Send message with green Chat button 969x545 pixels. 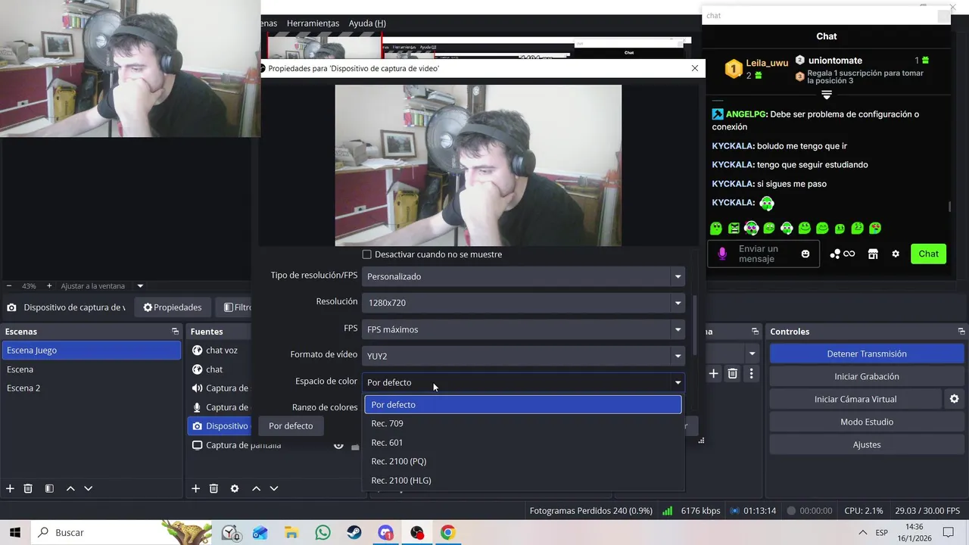(929, 254)
